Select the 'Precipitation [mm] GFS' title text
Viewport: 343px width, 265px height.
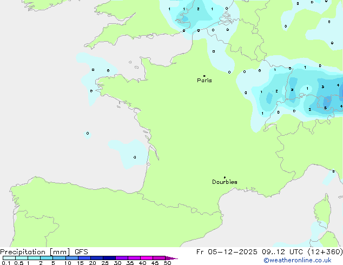point(44,252)
